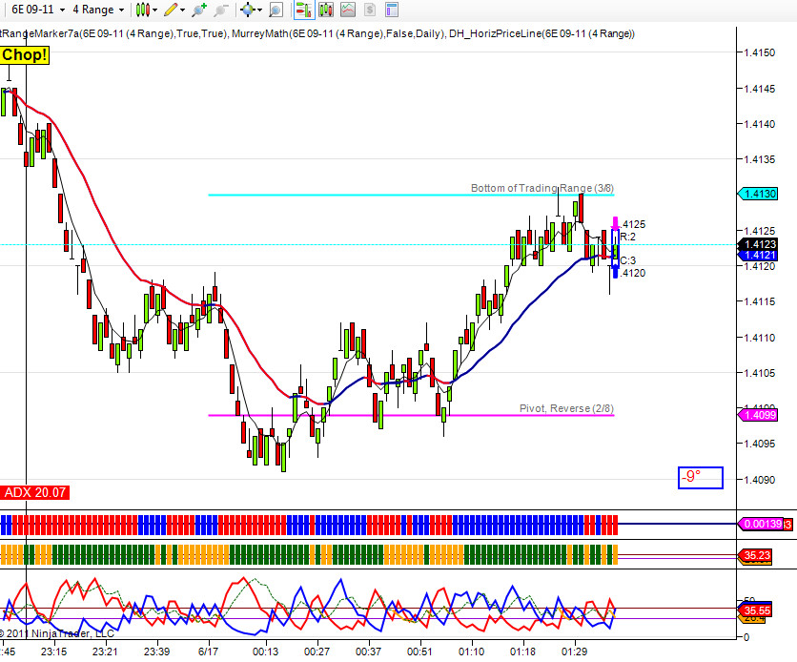Expand the chart style dropdown arrow

click(x=155, y=10)
